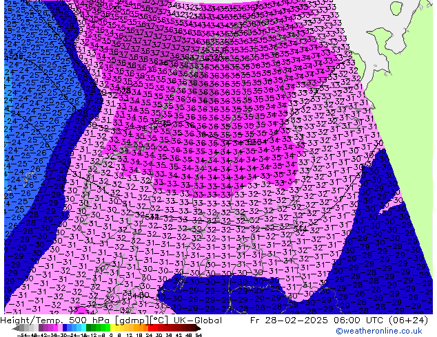Click the dark green -12 legend swatch
The width and height of the screenshot is (437, 337).
tap(89, 328)
